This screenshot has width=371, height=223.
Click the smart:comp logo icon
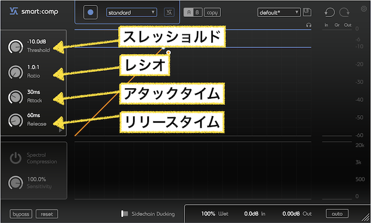coord(14,11)
